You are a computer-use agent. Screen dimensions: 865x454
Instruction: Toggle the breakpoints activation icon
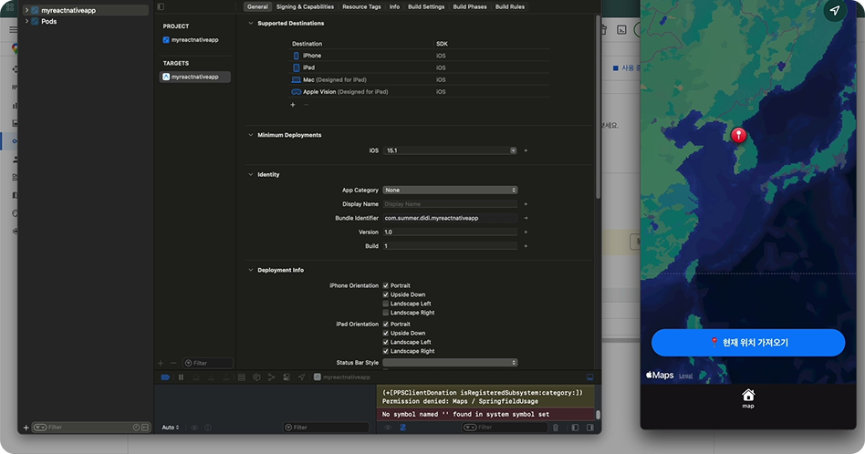[165, 377]
